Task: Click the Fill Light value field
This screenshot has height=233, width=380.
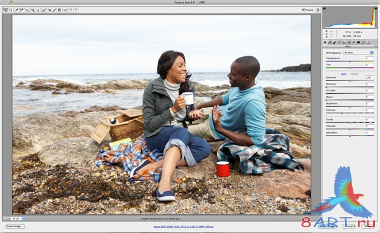Action: tap(369, 91)
